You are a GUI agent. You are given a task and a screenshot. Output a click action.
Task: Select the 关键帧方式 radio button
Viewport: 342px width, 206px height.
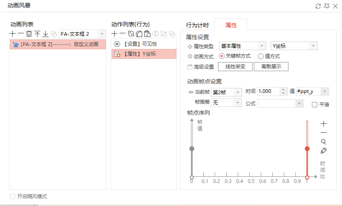[222, 56]
